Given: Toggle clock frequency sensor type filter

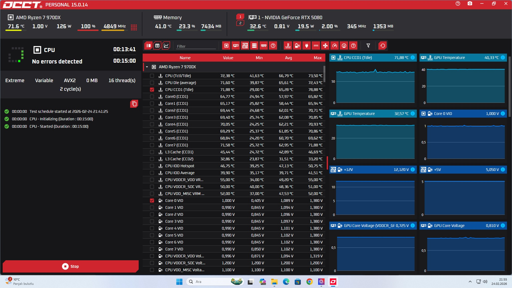Looking at the screenshot, I should (335, 46).
